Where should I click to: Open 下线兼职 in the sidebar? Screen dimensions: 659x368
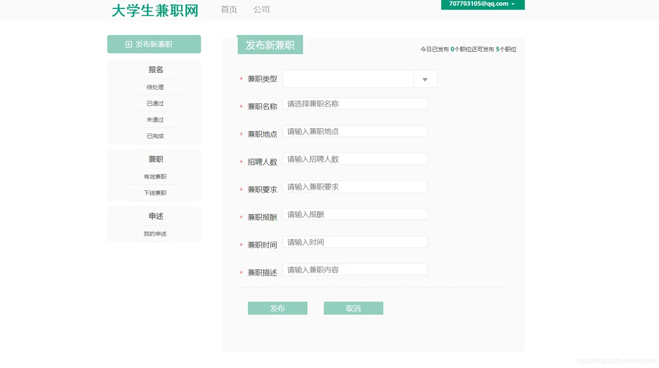point(155,193)
